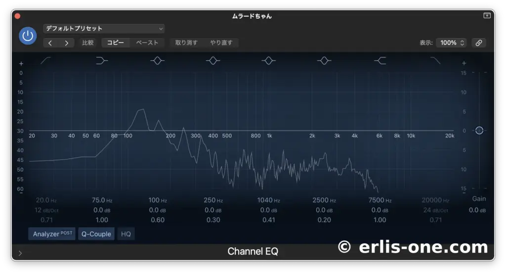Click the sidechain link icon button
Image resolution: width=506 pixels, height=274 pixels.
[x=478, y=43]
